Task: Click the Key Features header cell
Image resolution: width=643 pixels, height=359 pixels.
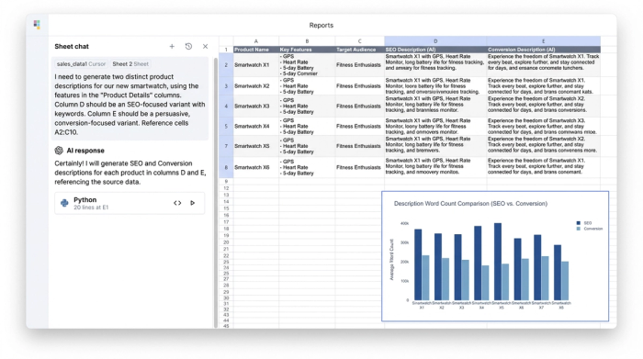Action: (307, 50)
